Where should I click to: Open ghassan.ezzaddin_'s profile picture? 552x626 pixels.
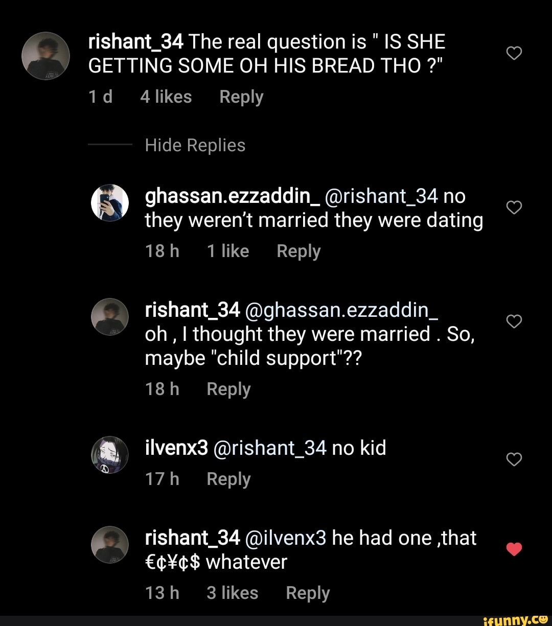point(110,202)
